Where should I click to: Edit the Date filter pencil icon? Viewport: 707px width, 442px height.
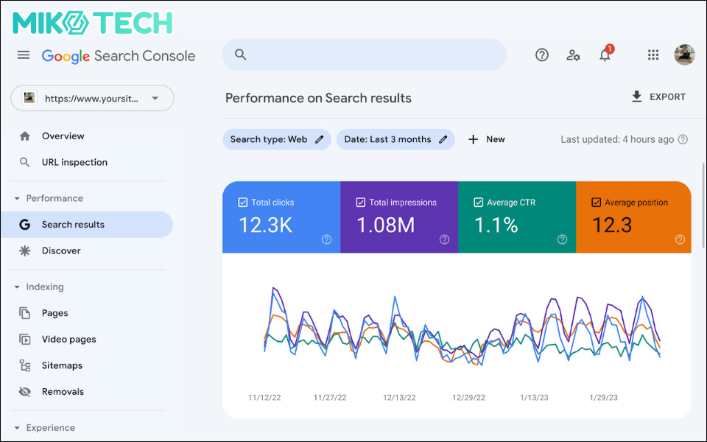click(x=443, y=139)
